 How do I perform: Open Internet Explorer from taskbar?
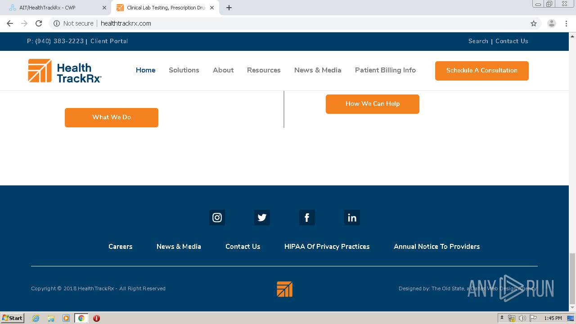click(36, 318)
